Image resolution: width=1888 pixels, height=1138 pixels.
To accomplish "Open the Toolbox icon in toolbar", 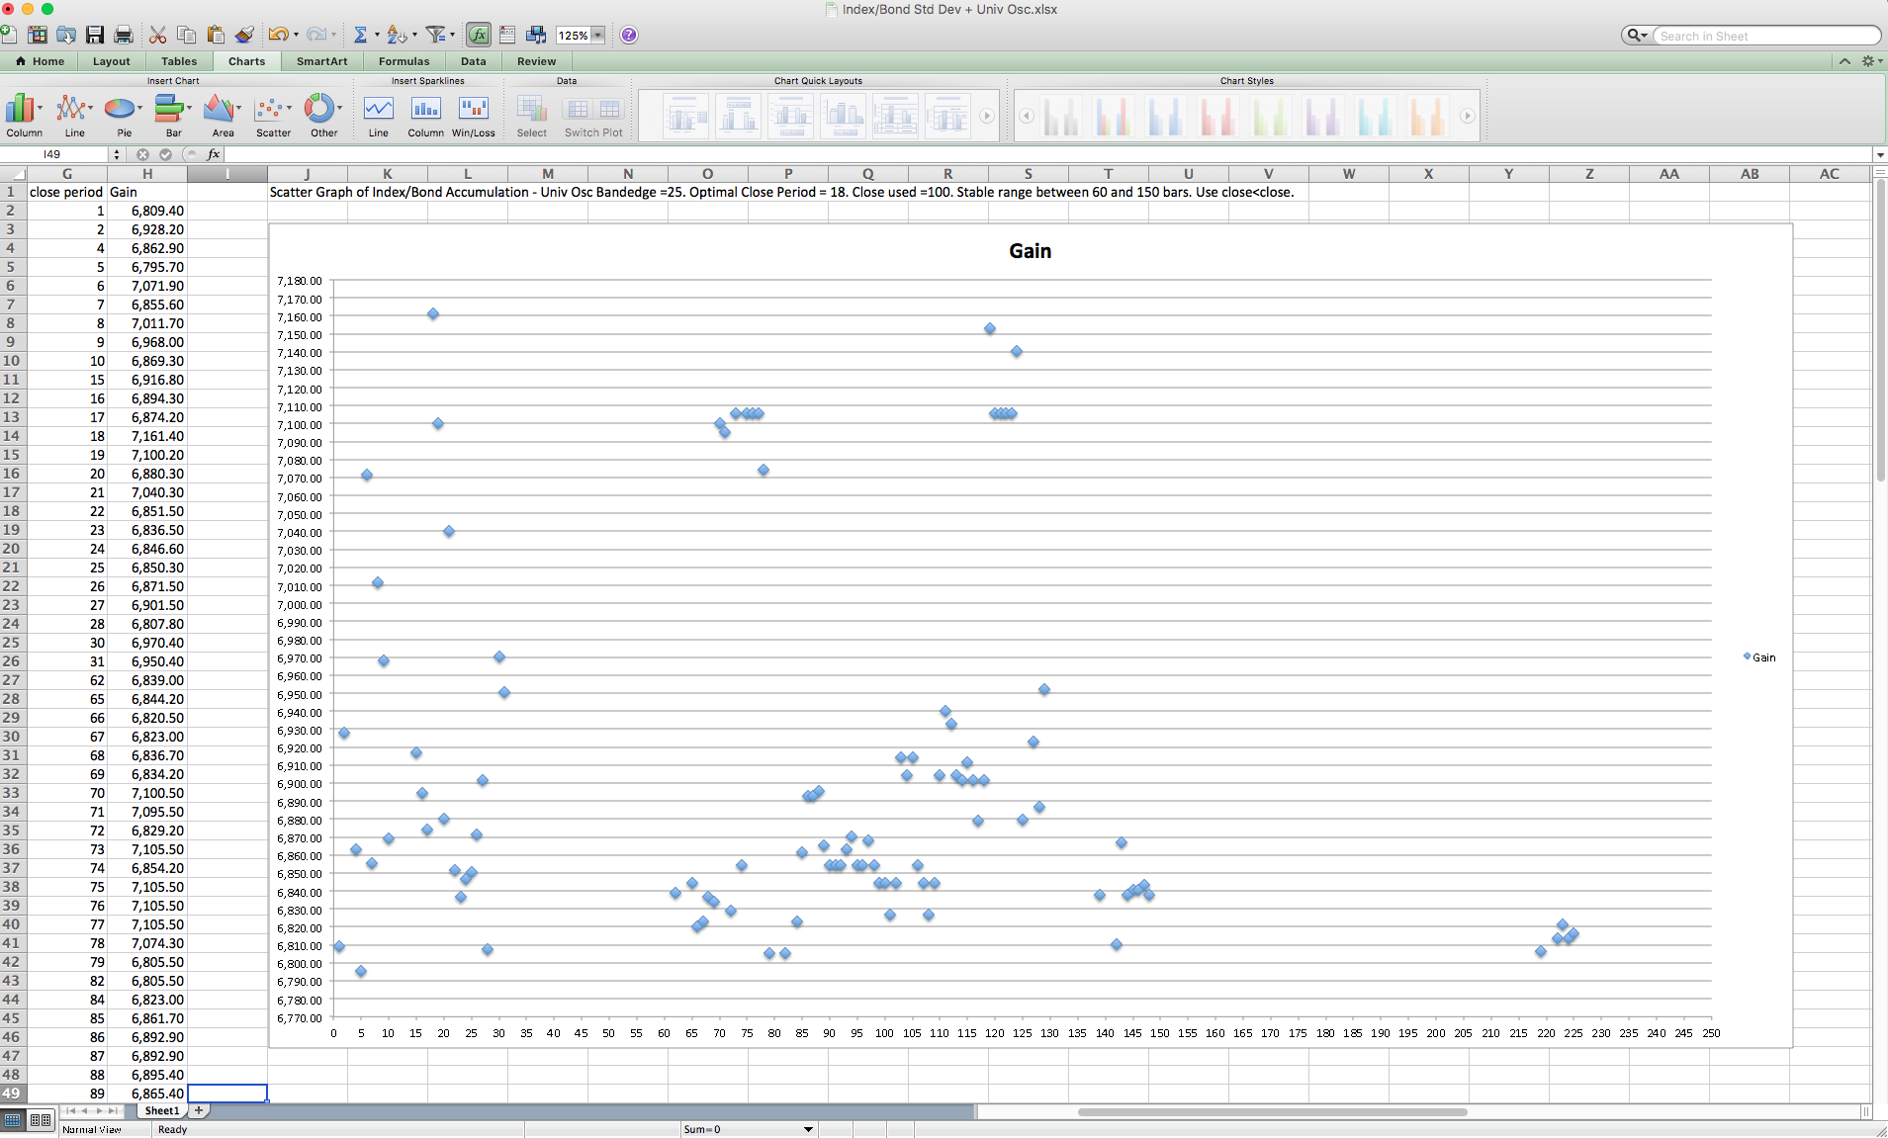I will (x=507, y=35).
